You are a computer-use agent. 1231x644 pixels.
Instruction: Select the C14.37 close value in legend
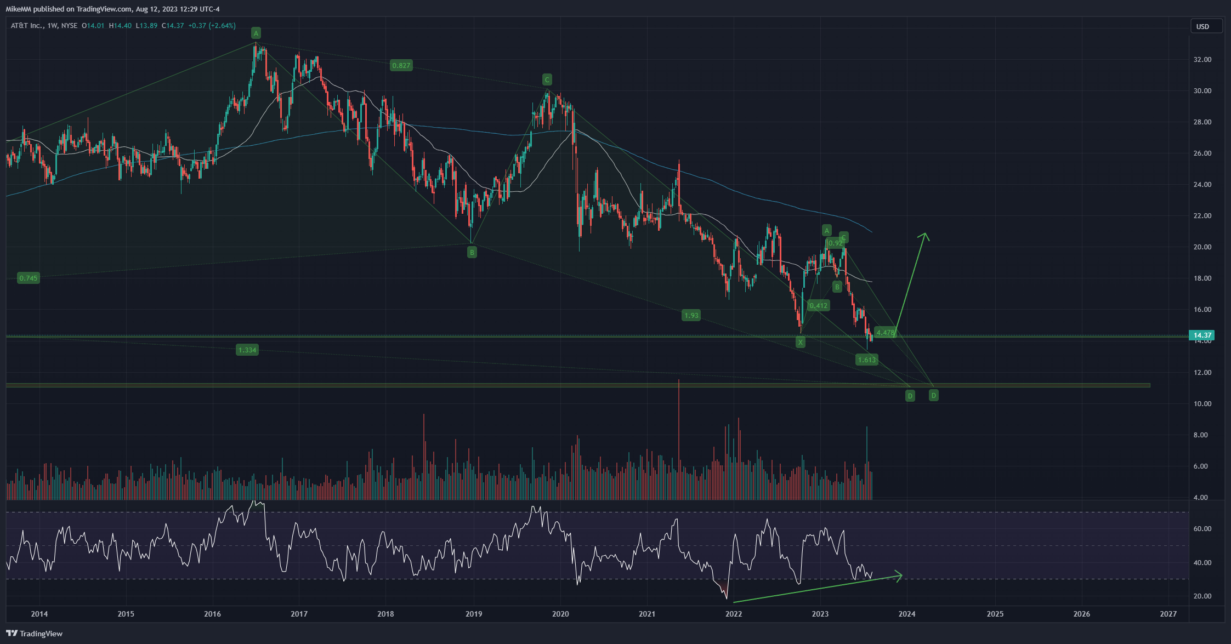[x=173, y=26]
